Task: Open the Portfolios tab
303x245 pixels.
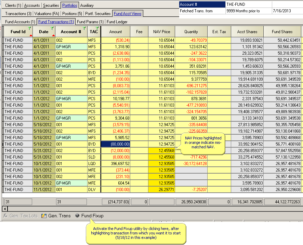Action: [70, 5]
